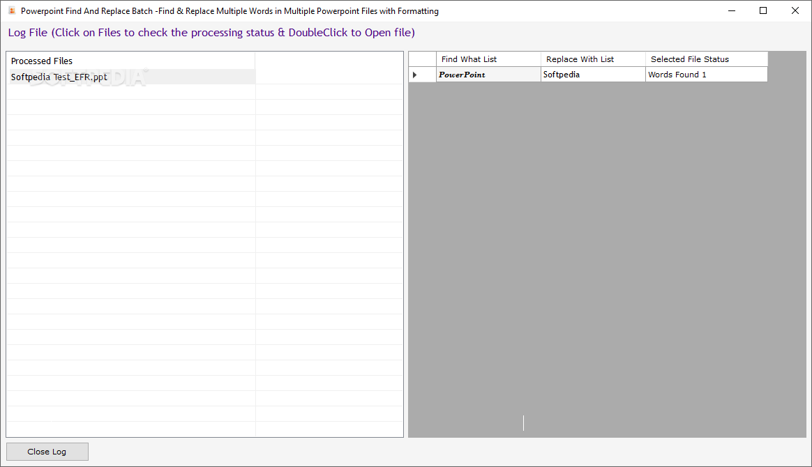Click the Find What List column header
The width and height of the screenshot is (812, 467).
point(488,59)
